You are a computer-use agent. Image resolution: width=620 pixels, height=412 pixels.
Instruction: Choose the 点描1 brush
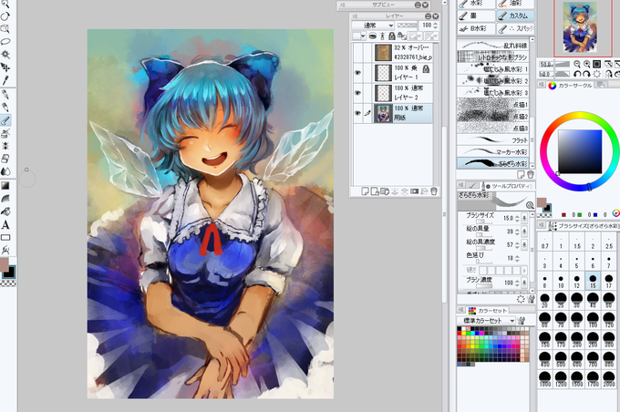coord(492,105)
